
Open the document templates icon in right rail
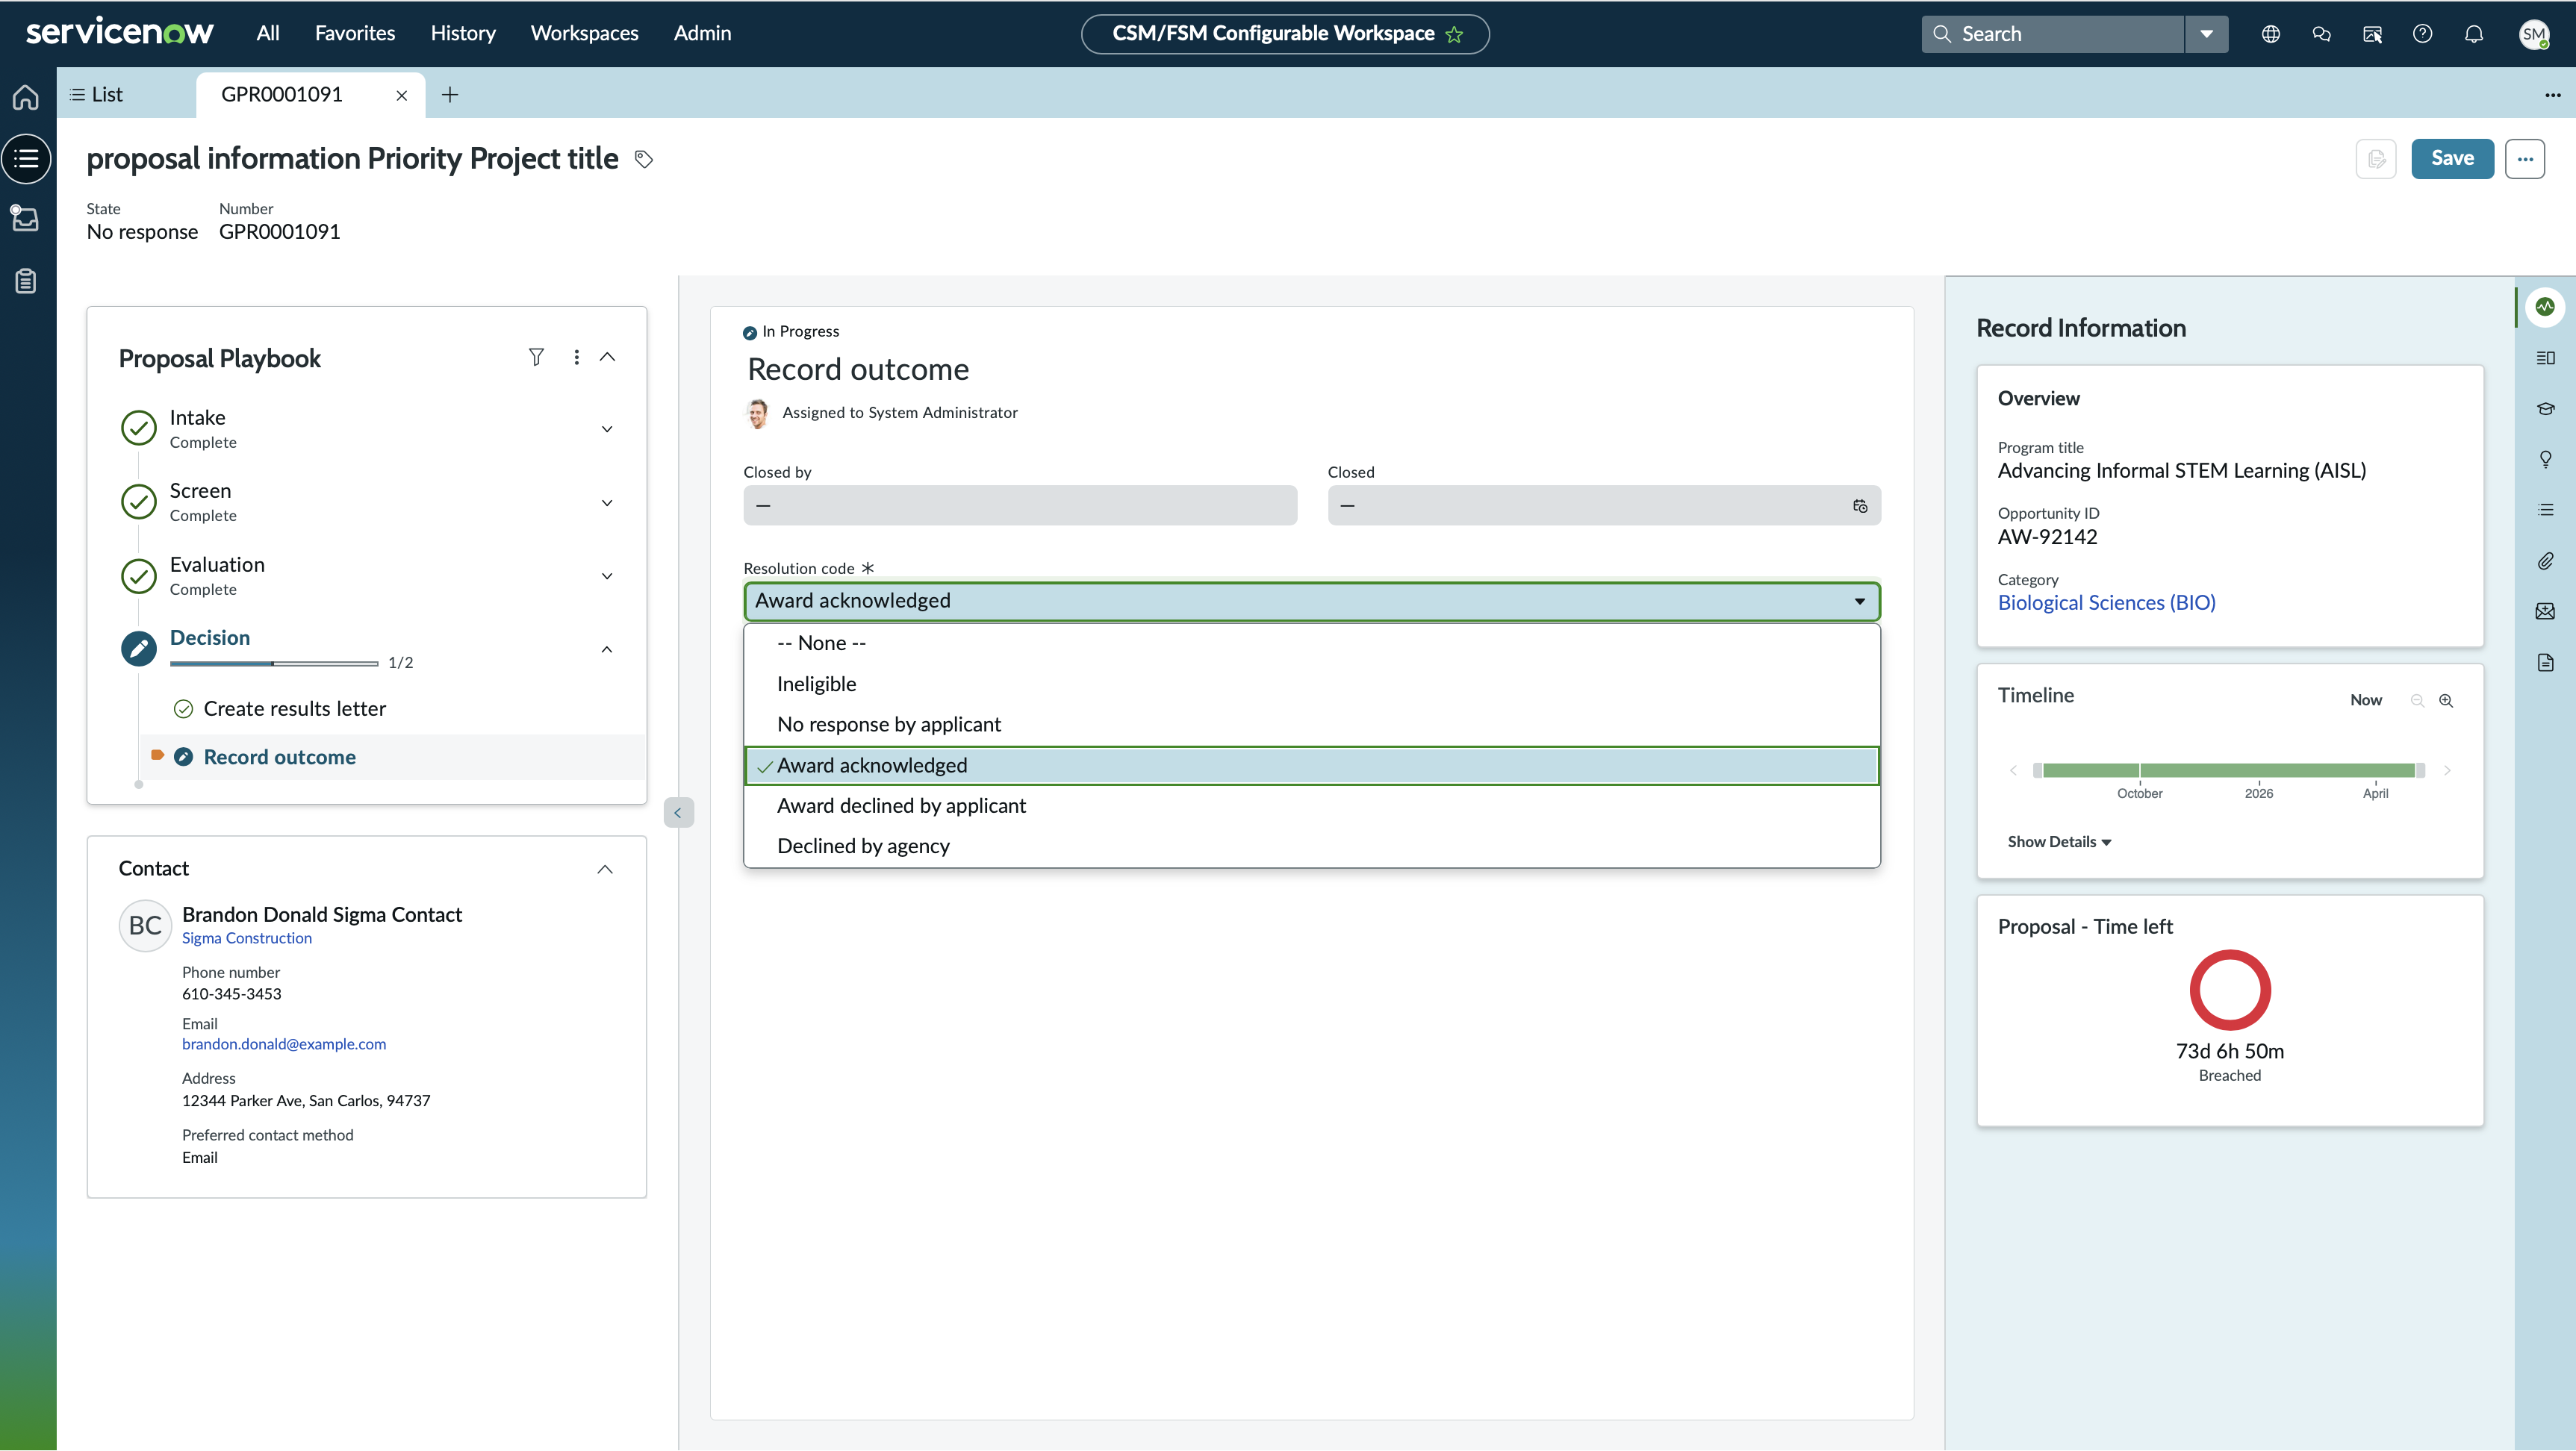point(2545,663)
